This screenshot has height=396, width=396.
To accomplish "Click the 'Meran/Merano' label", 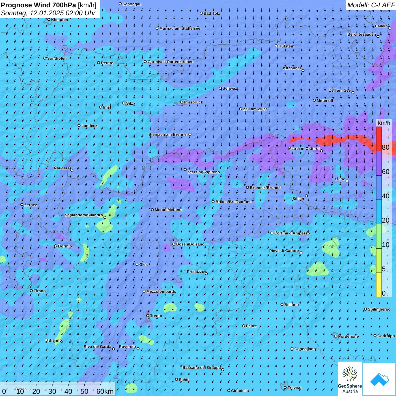I will (168, 210).
